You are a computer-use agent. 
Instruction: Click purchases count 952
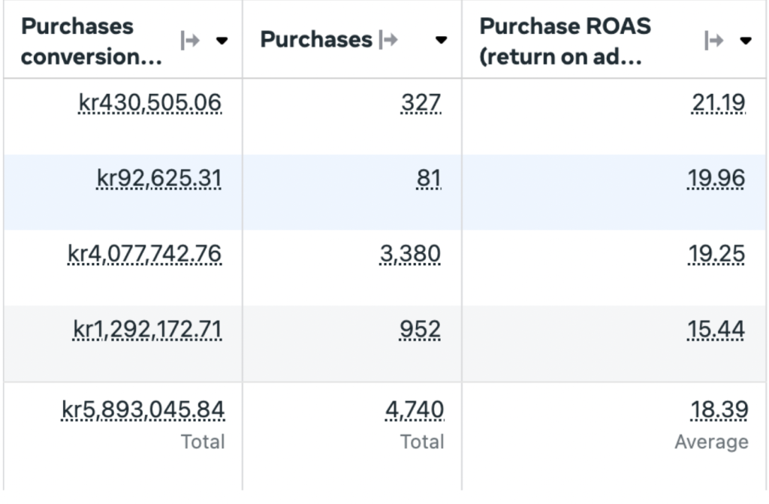421,329
